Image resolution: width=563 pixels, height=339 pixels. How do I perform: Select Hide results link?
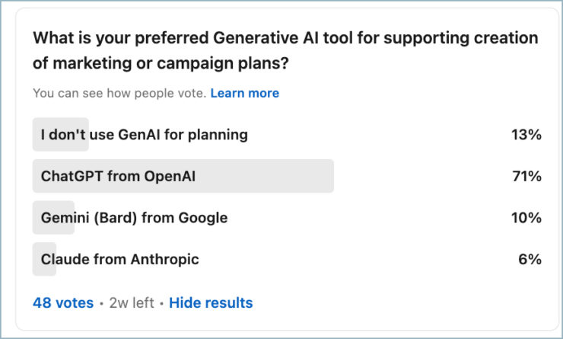[211, 302]
